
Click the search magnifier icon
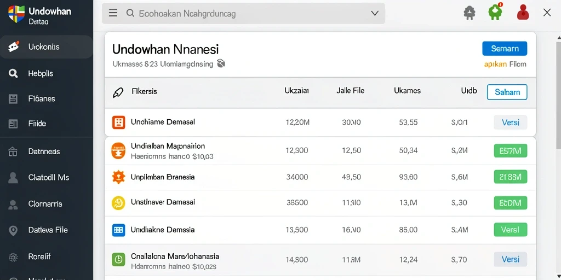[130, 14]
